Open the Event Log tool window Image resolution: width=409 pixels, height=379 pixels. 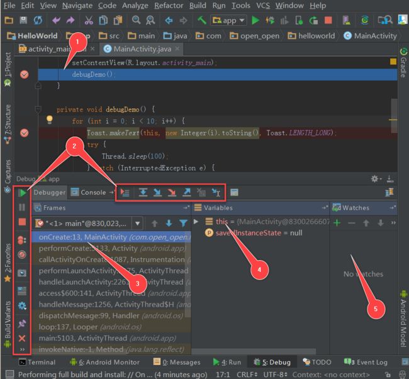(366, 362)
